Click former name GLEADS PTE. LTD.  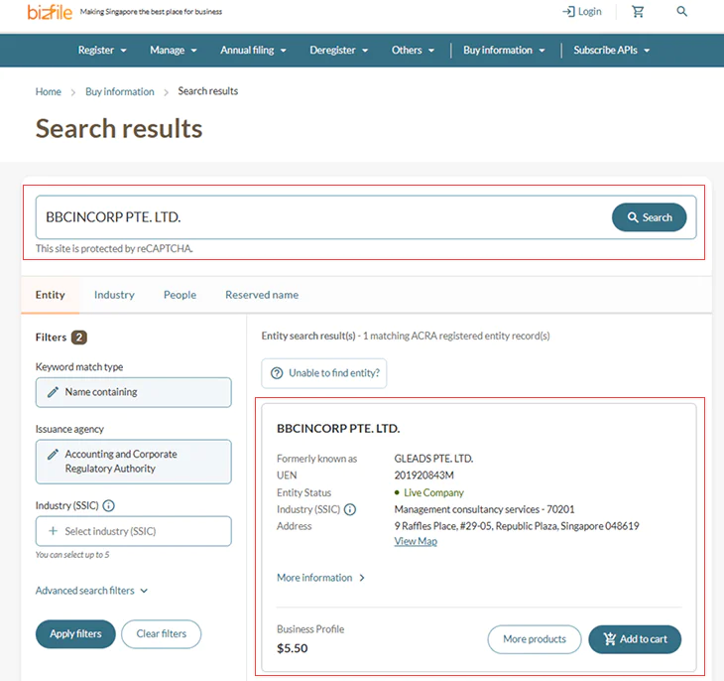(433, 459)
